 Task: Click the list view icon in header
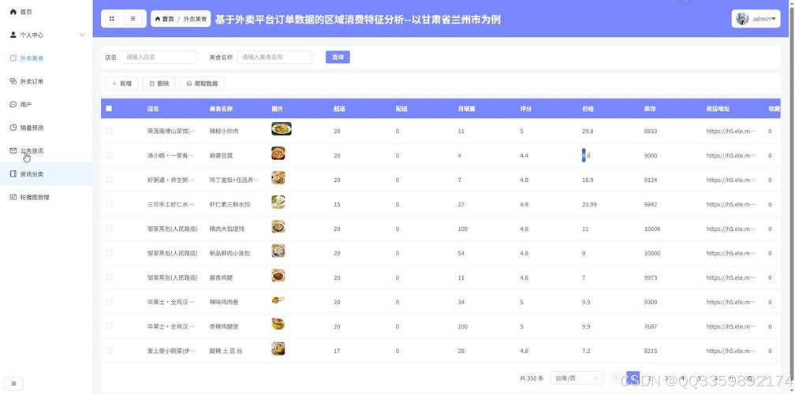pyautogui.click(x=133, y=19)
